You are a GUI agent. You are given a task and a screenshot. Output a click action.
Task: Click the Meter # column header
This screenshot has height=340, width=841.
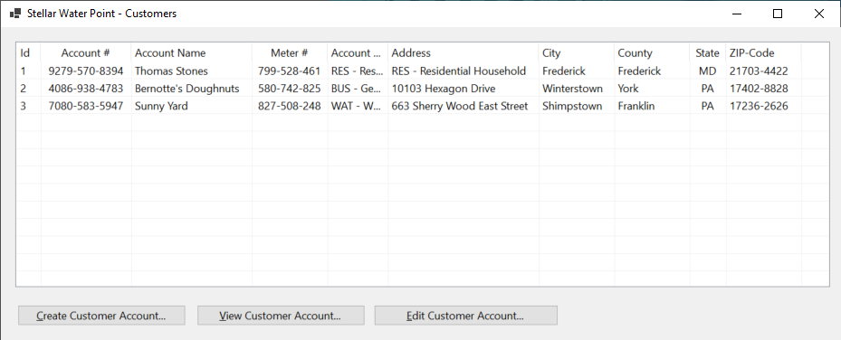pos(289,53)
